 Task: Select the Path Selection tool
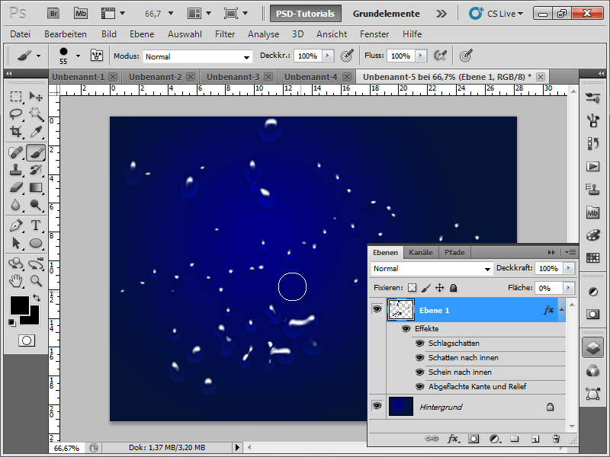point(16,243)
